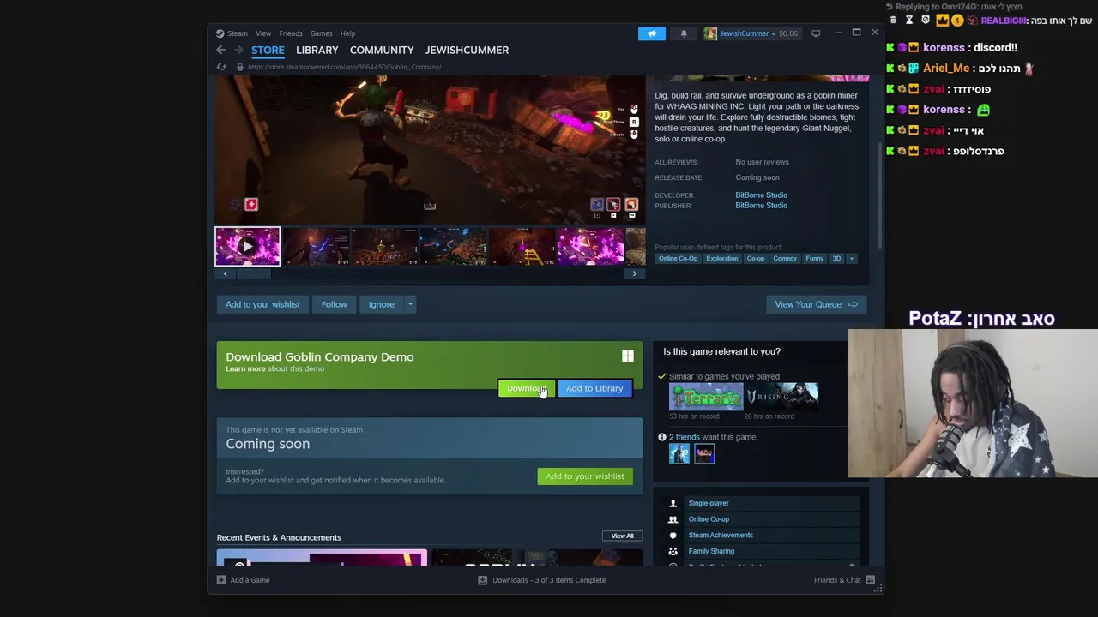Click green Add to your wishlist under Coming soon

[585, 476]
